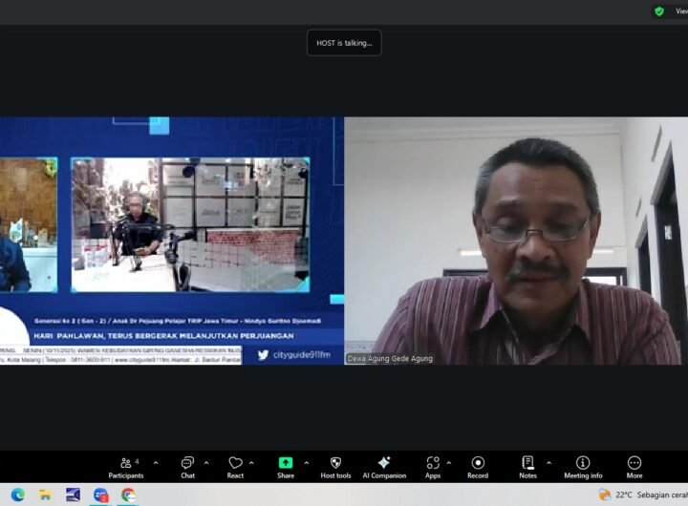Image resolution: width=688 pixels, height=506 pixels.
Task: Open Google Chrome from the taskbar
Action: click(x=128, y=495)
